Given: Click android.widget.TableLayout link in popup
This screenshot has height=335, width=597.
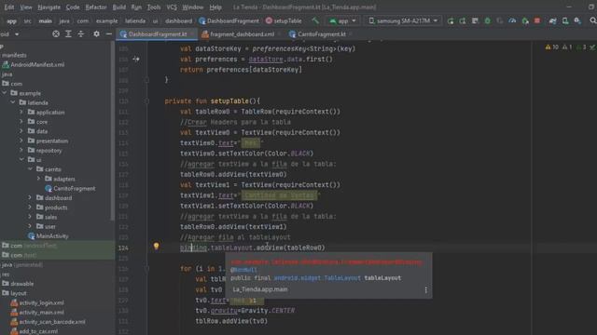Looking at the screenshot, I should (317, 278).
